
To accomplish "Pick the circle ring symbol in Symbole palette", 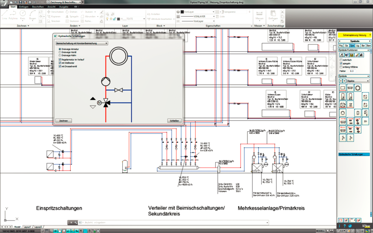I will click(358, 88).
